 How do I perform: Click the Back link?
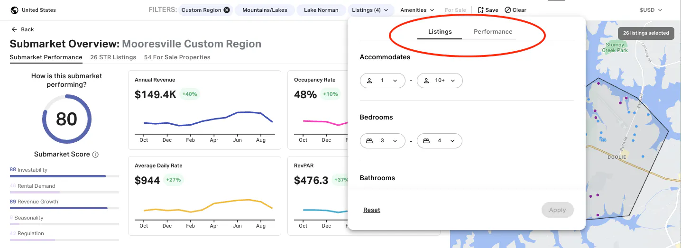coord(23,29)
